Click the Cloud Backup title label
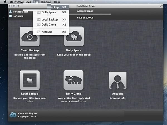167x125 pixels. (30, 50)
